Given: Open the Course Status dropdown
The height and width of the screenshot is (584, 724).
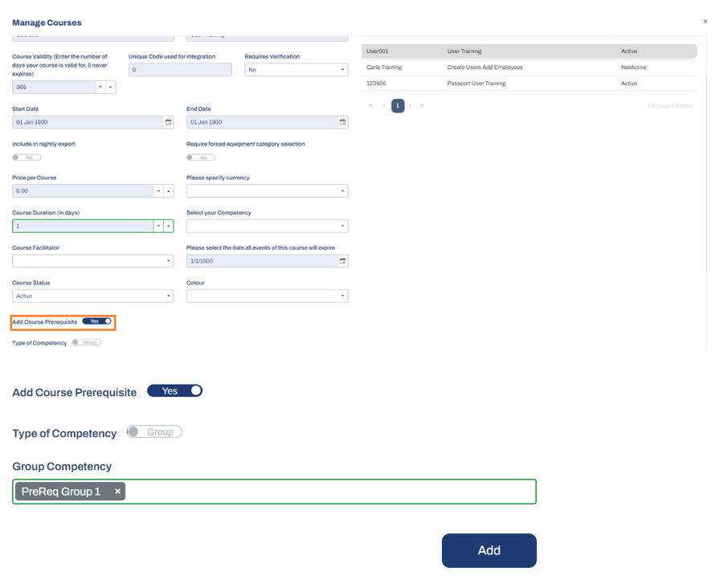Looking at the screenshot, I should pos(92,296).
